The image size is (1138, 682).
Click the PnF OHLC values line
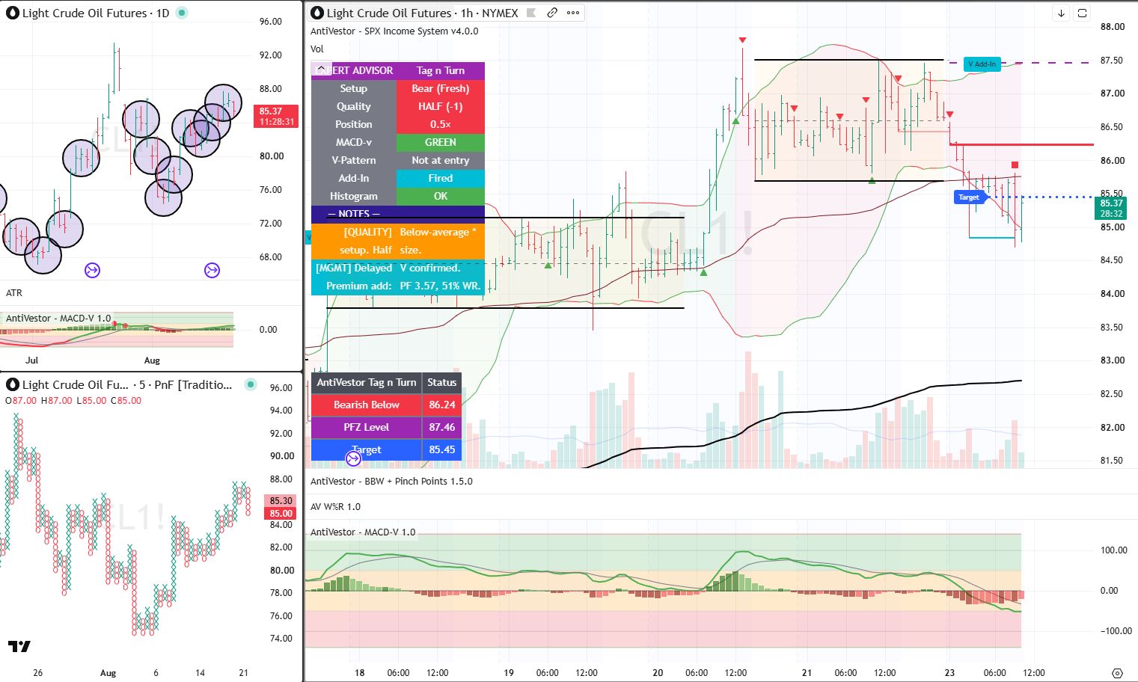click(x=73, y=401)
